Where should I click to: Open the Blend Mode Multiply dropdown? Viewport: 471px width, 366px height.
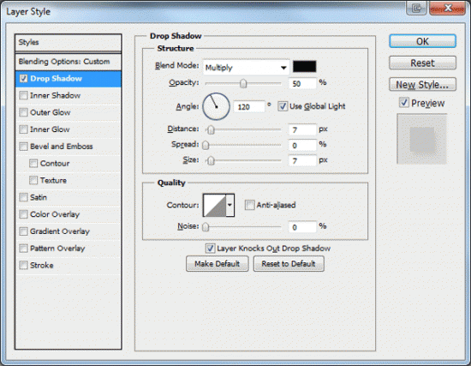[246, 68]
